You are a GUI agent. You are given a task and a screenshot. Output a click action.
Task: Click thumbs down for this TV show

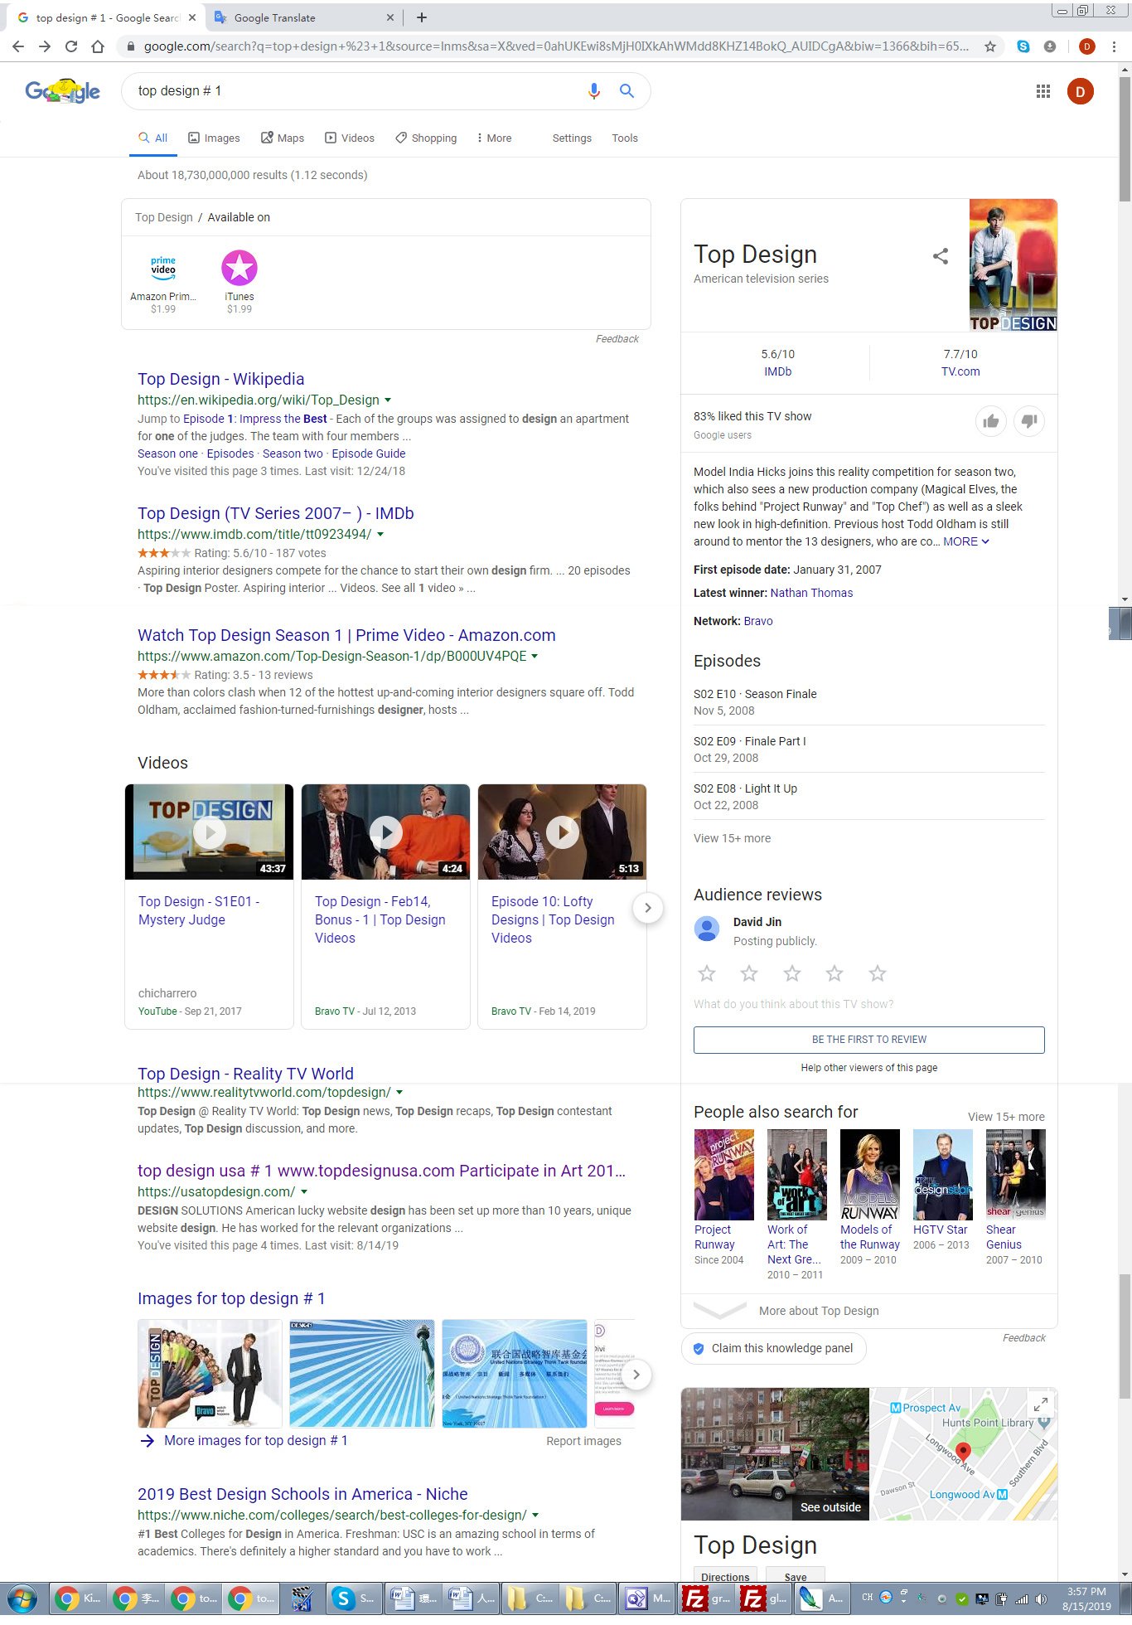click(x=1028, y=421)
